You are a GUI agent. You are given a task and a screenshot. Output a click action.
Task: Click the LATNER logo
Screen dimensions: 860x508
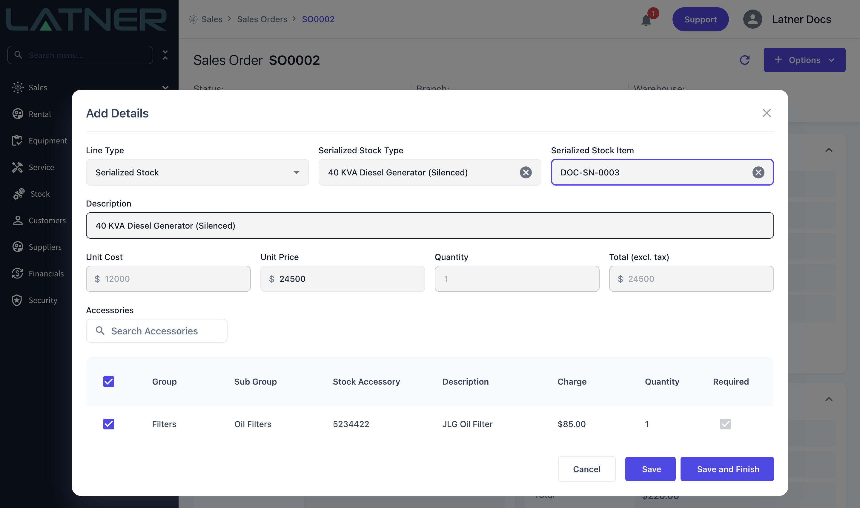86,19
